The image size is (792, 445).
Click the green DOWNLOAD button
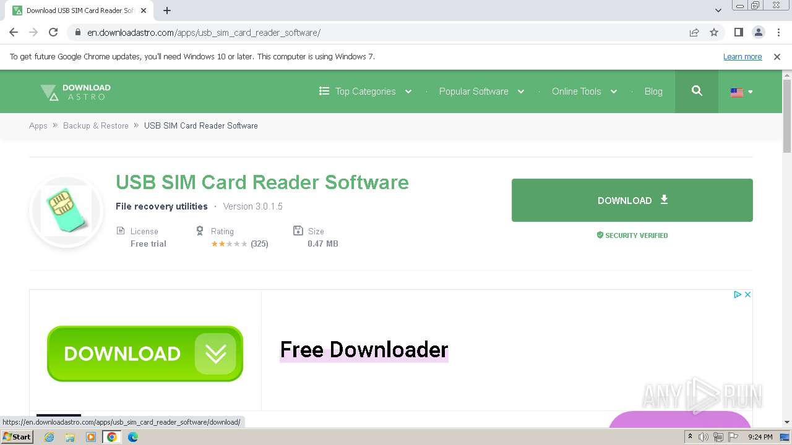pyautogui.click(x=632, y=200)
